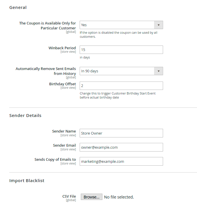Collapse the General section heading
The width and height of the screenshot is (197, 206).
point(18,7)
